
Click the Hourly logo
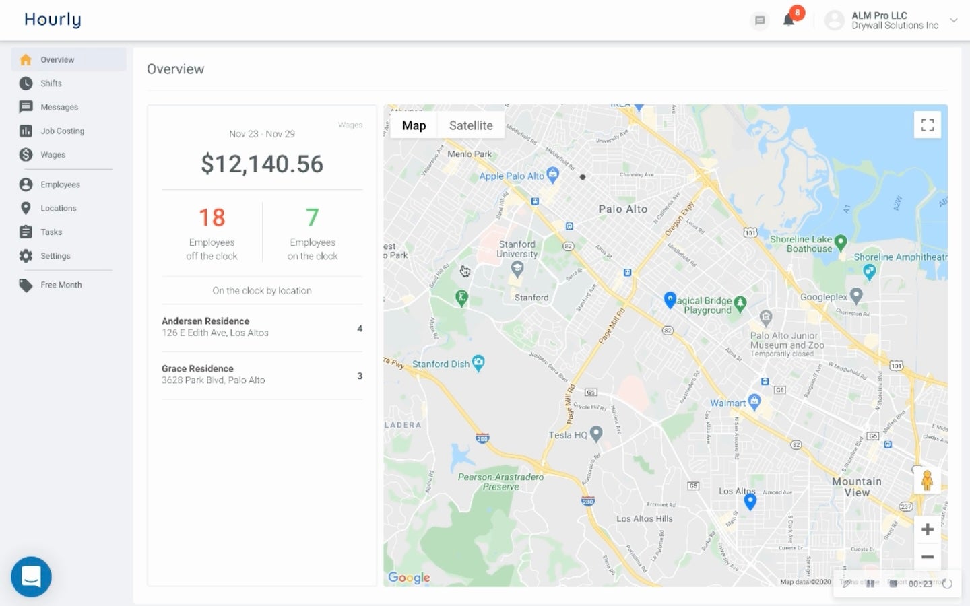point(53,20)
